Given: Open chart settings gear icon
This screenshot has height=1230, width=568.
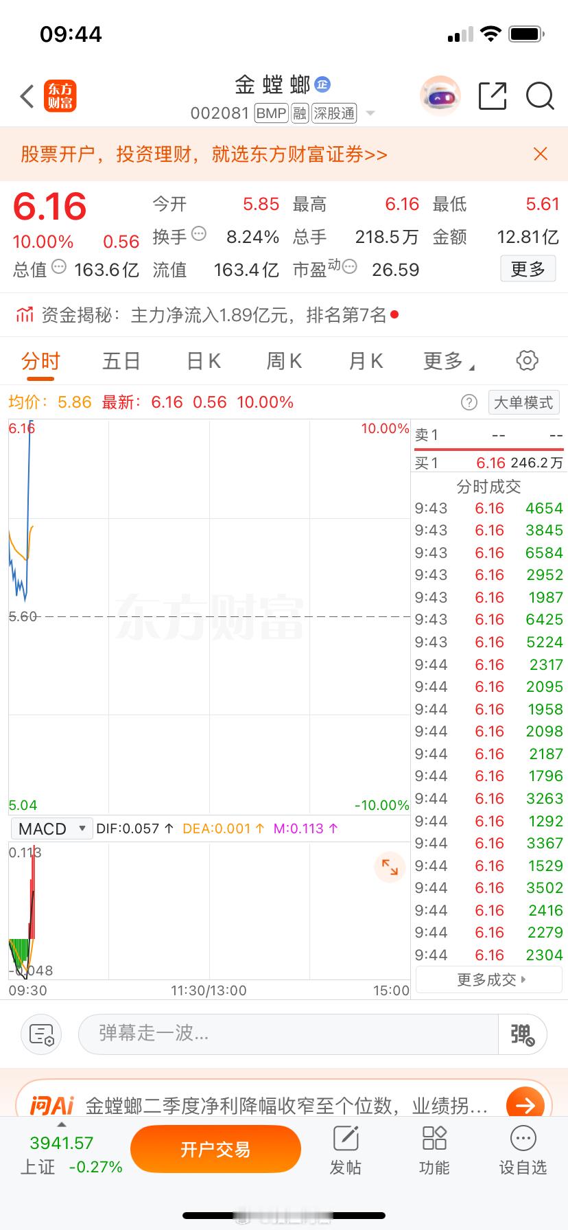Looking at the screenshot, I should pos(527,360).
